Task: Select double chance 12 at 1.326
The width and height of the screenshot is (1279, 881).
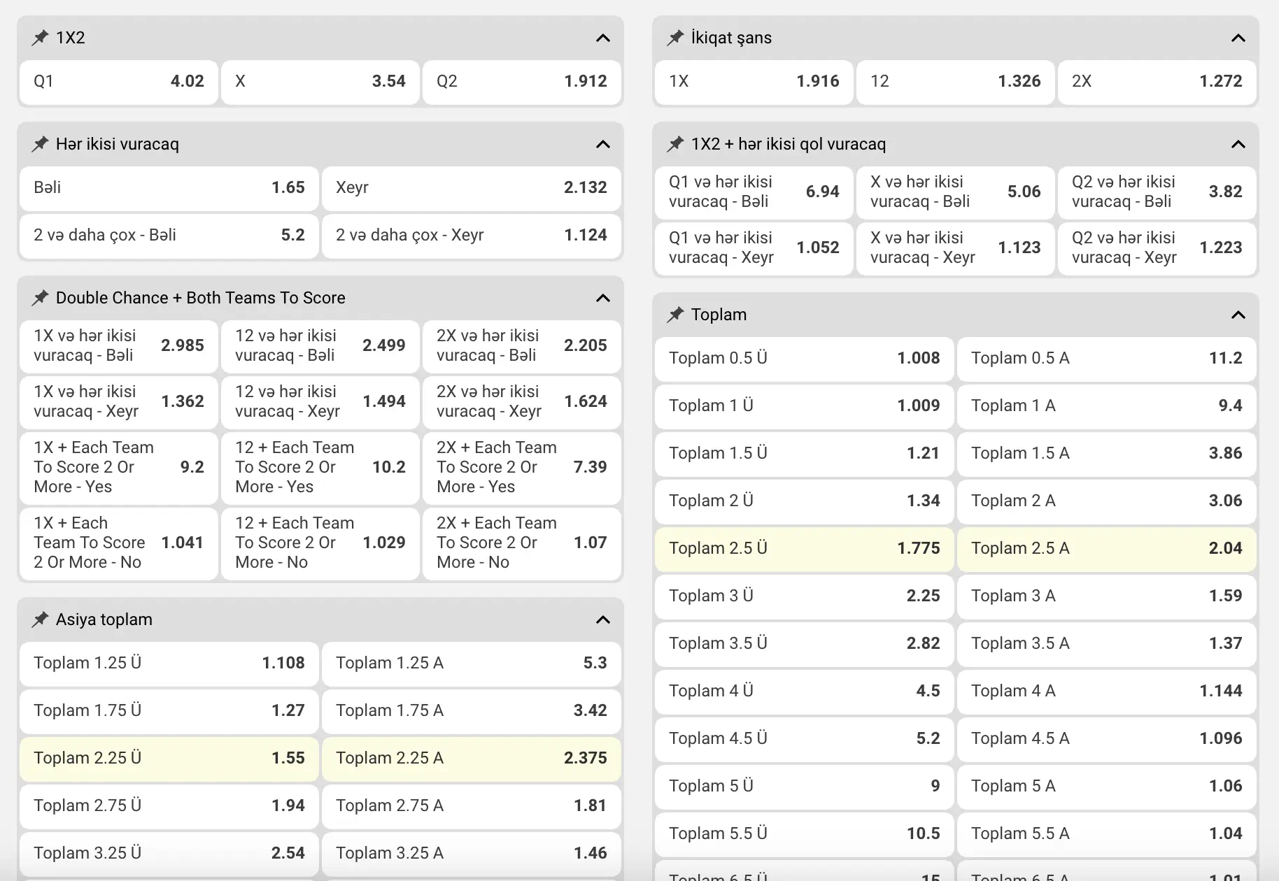Action: [x=956, y=82]
